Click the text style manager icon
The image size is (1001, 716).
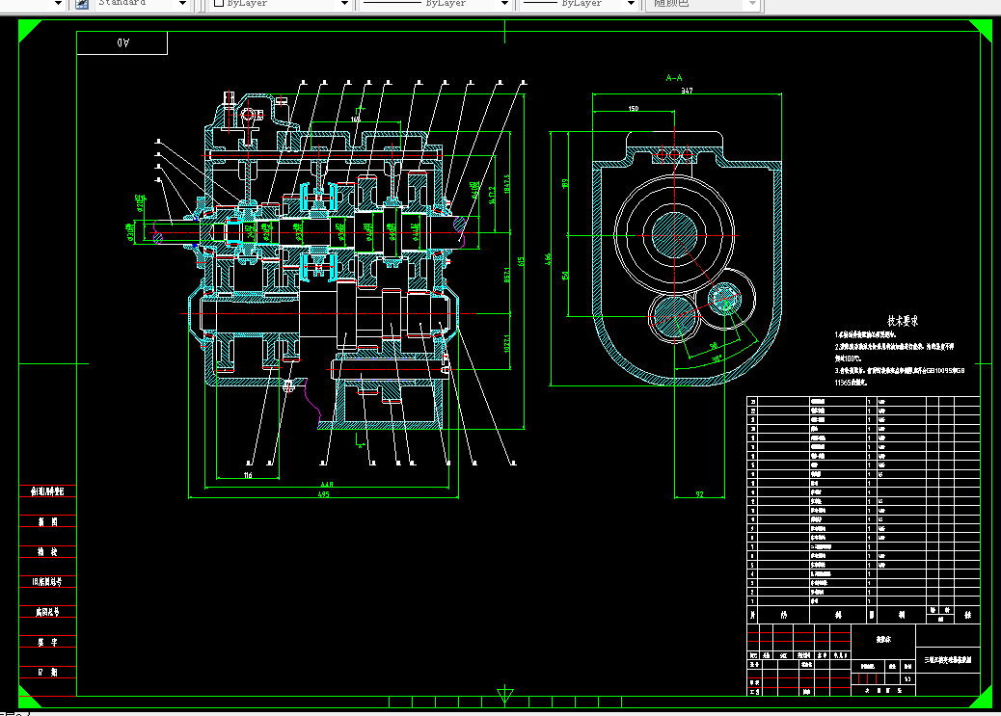tap(82, 4)
